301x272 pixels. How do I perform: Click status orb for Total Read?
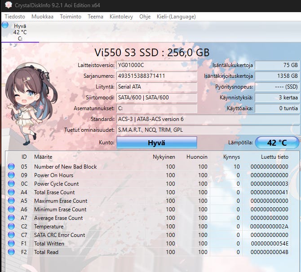[11, 252]
